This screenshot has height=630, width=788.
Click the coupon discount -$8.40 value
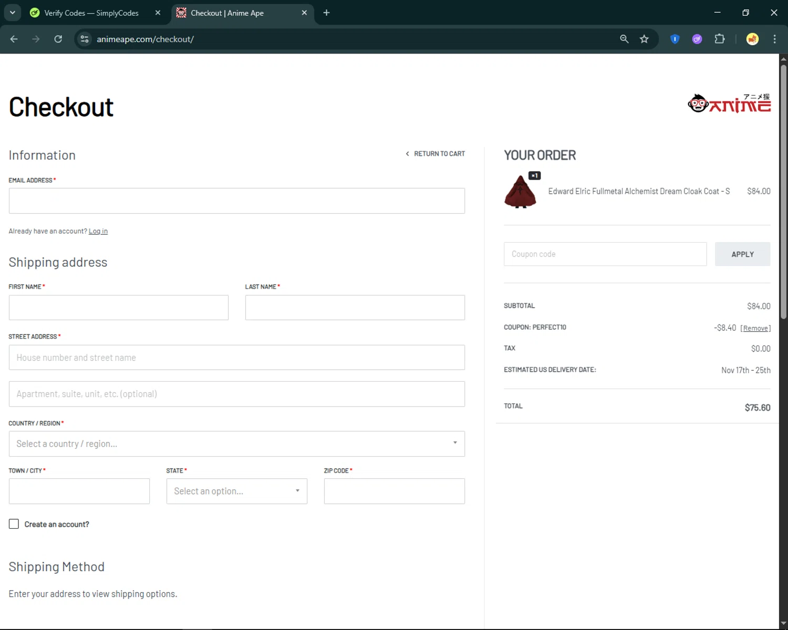tap(725, 328)
